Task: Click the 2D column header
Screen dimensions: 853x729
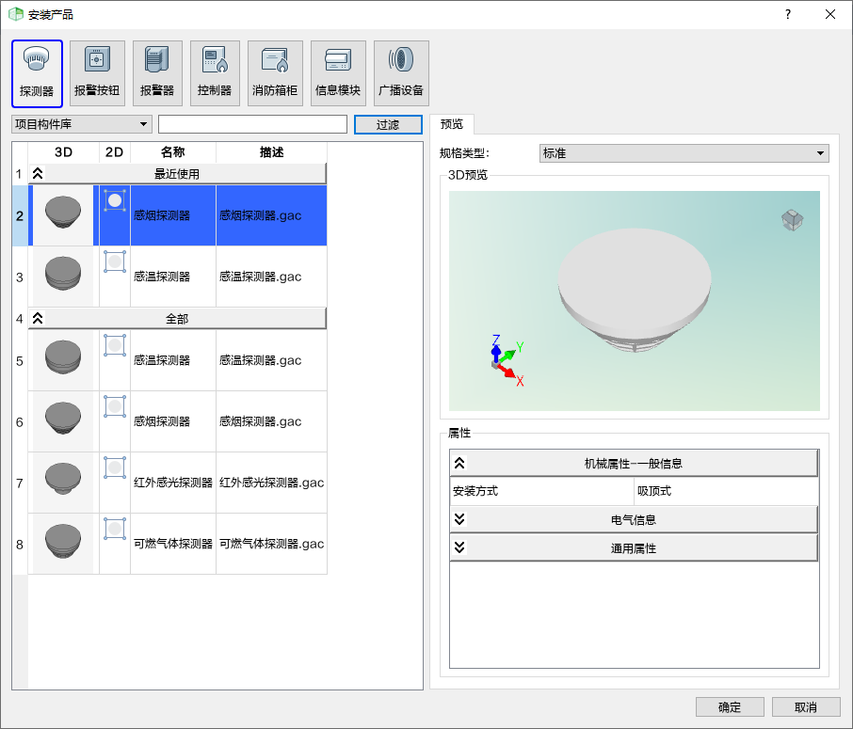Action: (114, 152)
